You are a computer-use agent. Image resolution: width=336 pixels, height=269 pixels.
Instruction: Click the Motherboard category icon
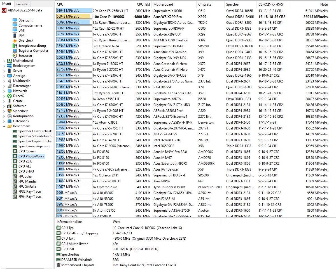coord(10,61)
